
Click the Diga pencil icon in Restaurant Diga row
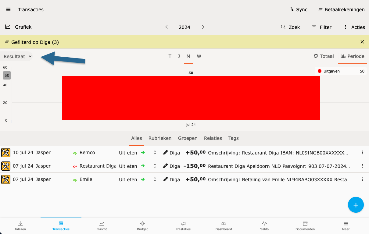click(165, 166)
